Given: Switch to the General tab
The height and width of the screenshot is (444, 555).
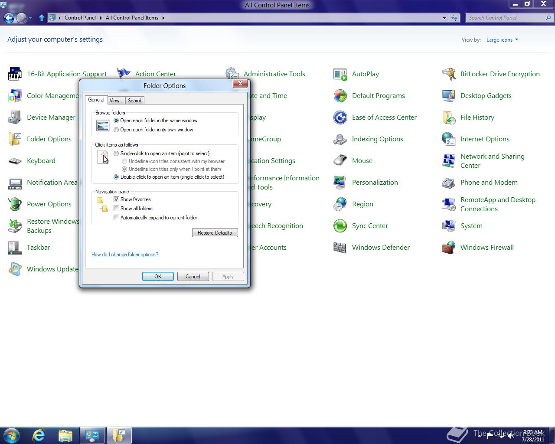Looking at the screenshot, I should [x=96, y=100].
